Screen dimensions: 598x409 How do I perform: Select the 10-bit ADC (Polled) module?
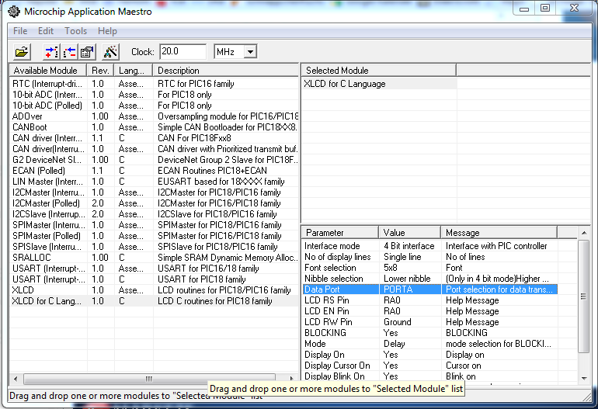154,106
